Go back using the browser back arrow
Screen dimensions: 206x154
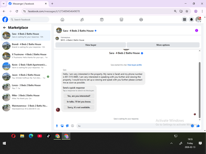[x=4, y=11]
